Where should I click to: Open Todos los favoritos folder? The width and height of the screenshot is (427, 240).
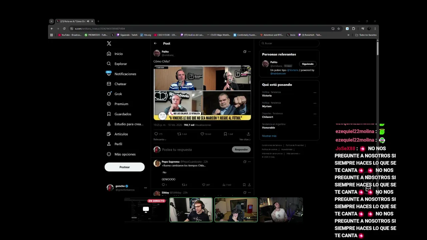[x=366, y=35]
